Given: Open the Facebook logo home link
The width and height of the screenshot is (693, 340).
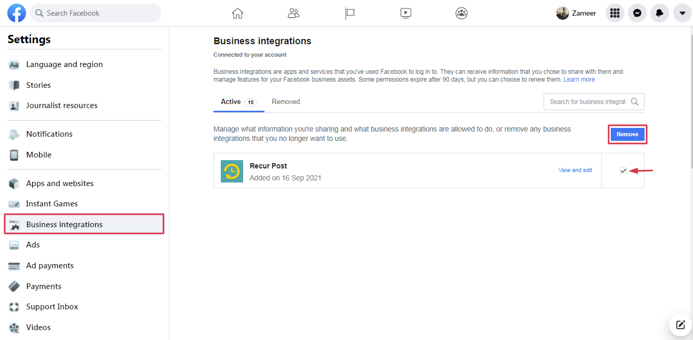Looking at the screenshot, I should [x=17, y=13].
